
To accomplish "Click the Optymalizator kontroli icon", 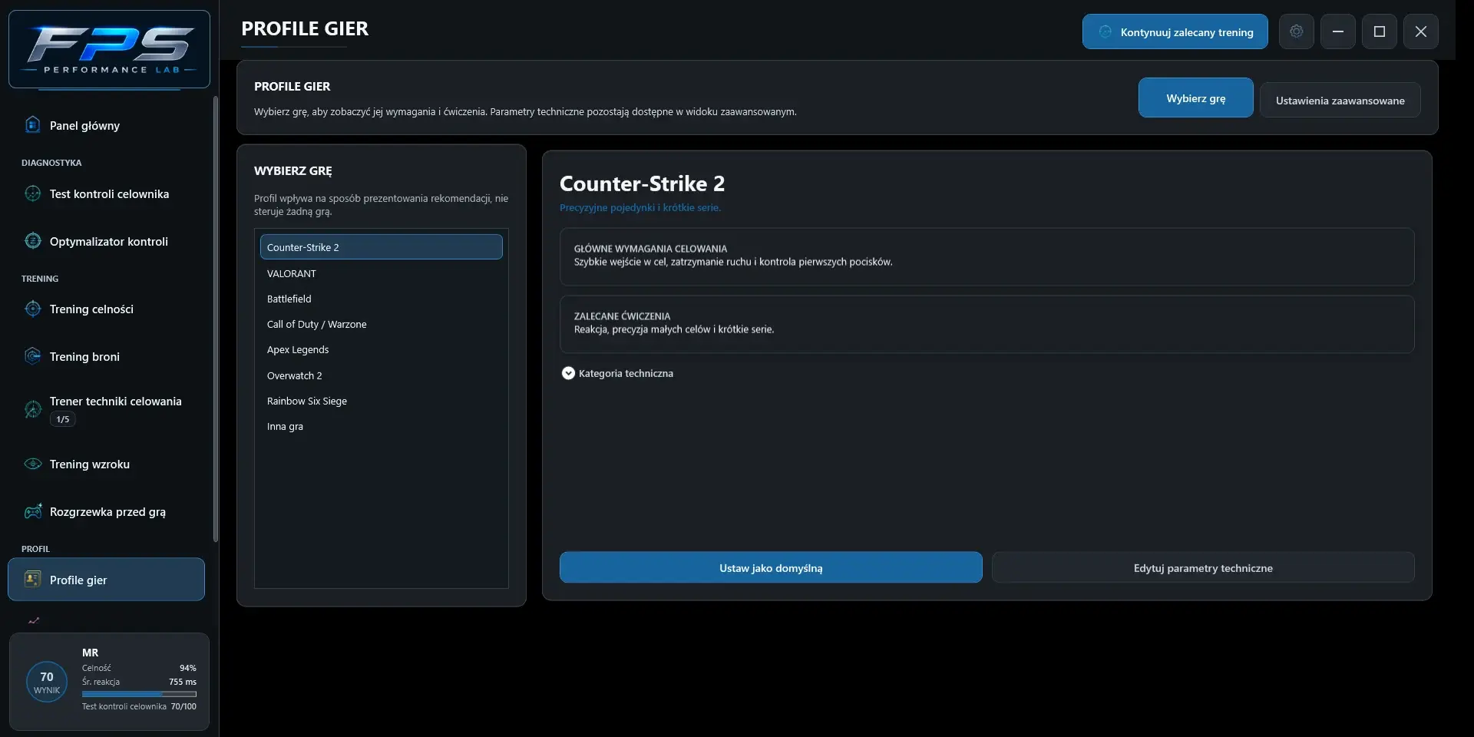I will tap(32, 241).
